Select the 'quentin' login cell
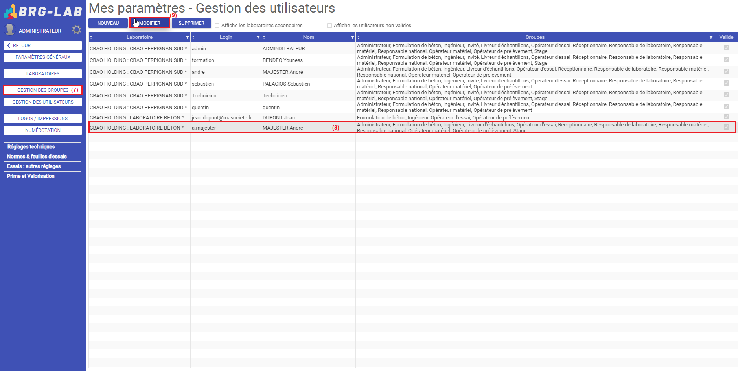The image size is (738, 371). coord(226,107)
